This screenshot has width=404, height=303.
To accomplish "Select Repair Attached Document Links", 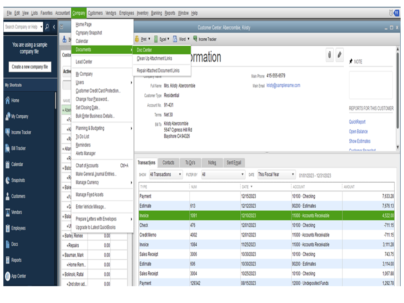I will [x=162, y=71].
